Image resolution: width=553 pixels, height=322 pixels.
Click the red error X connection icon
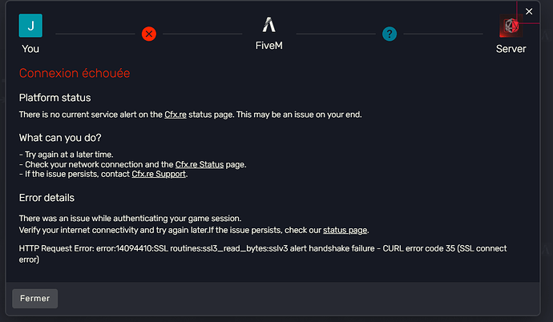click(149, 34)
